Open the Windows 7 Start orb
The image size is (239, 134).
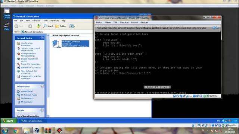pyautogui.click(x=5, y=131)
